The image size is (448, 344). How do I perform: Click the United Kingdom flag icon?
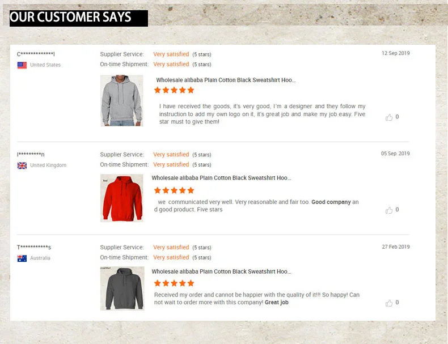(22, 165)
